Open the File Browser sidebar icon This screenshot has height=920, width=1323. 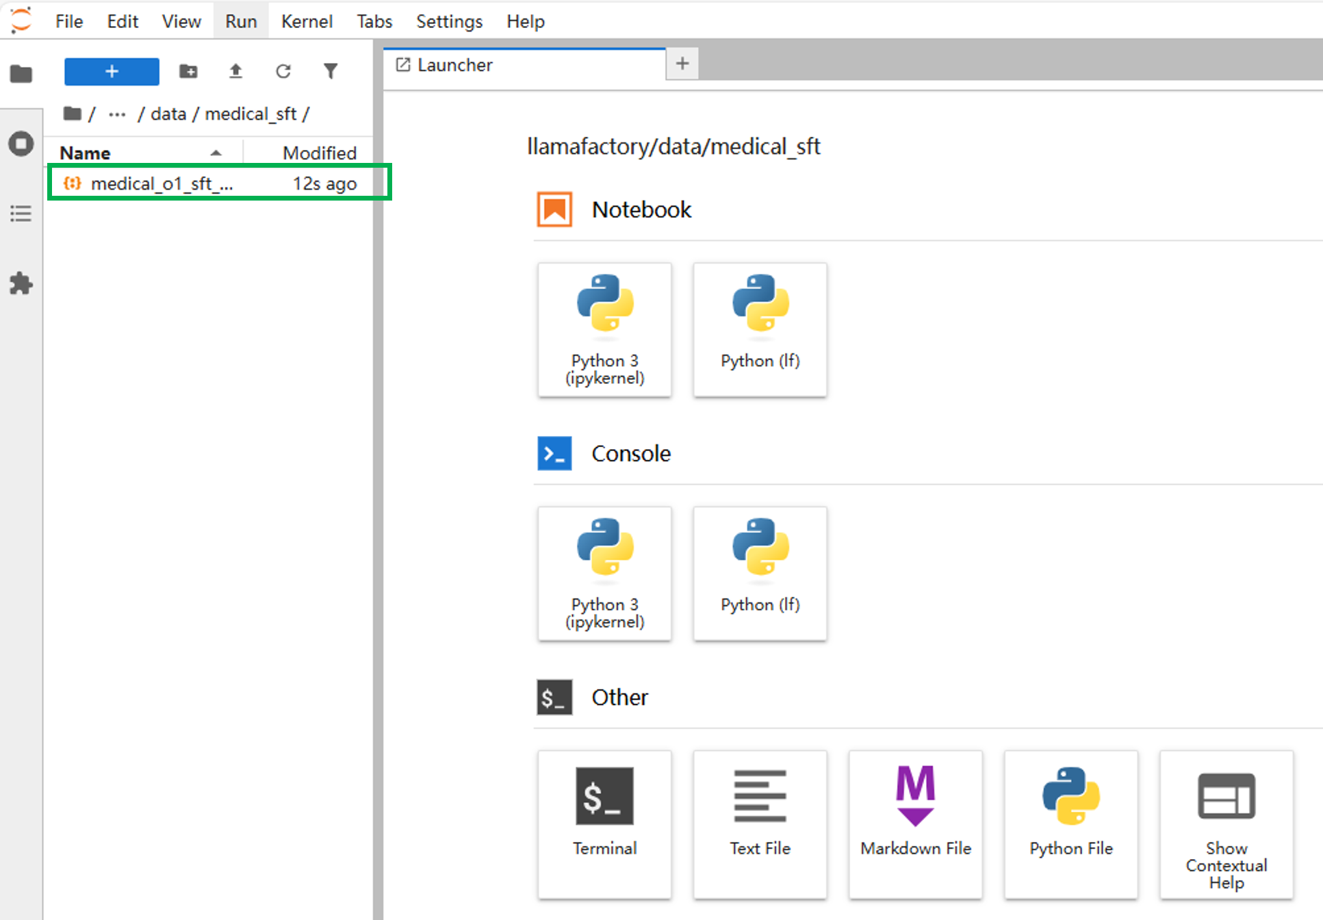[x=21, y=73]
